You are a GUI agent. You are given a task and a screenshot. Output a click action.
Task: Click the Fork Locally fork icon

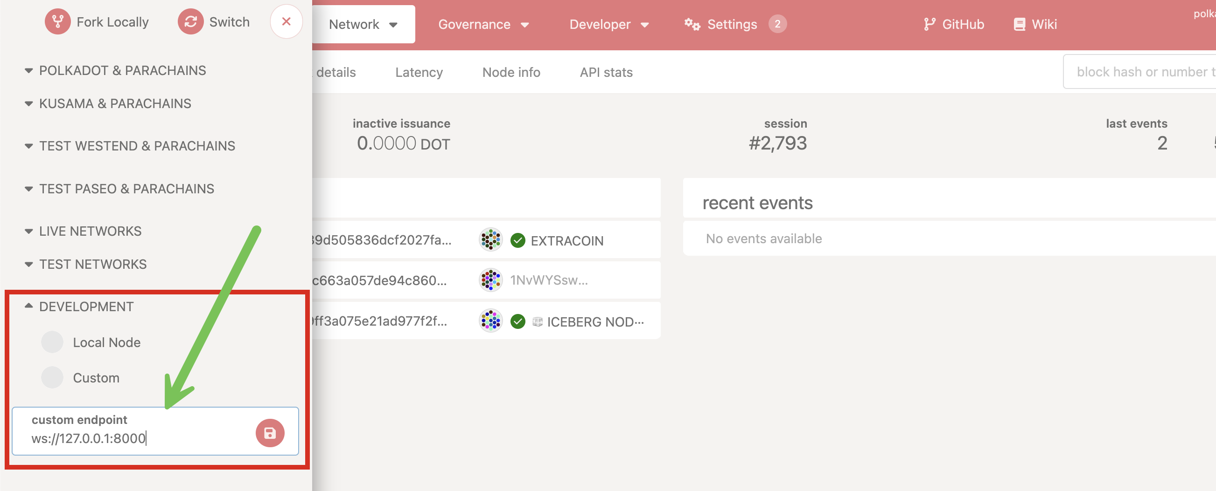pyautogui.click(x=57, y=21)
